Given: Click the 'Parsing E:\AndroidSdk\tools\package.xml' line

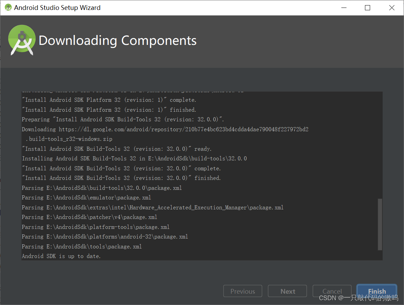Looking at the screenshot, I should 82,246.
